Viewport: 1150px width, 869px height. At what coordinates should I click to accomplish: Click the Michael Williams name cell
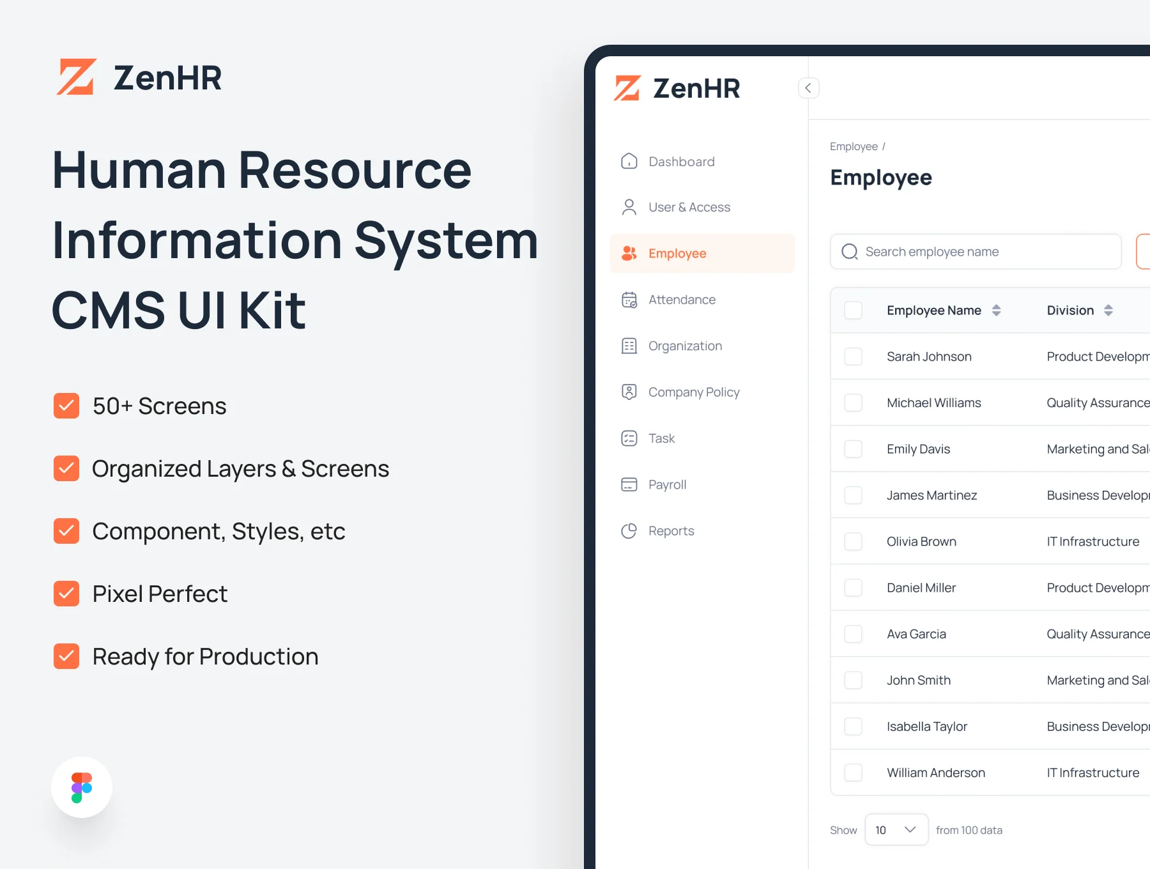click(934, 403)
